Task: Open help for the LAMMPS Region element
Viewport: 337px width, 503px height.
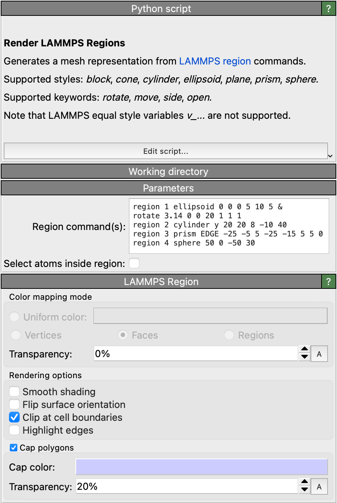Action: [328, 281]
